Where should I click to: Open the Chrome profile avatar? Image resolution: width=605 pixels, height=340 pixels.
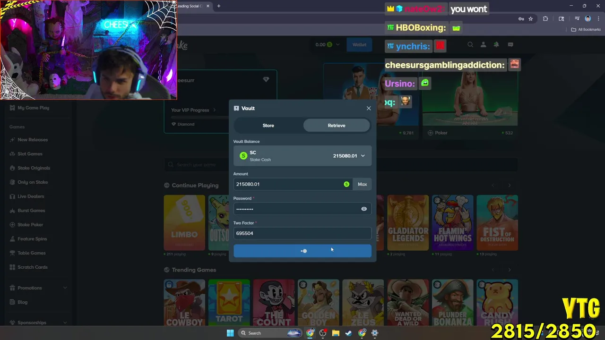(588, 19)
